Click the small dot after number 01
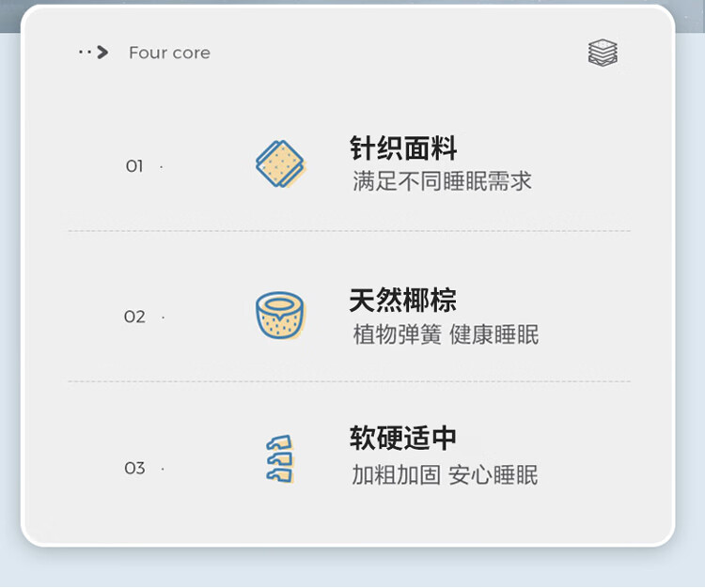This screenshot has height=588, width=705. [x=162, y=167]
